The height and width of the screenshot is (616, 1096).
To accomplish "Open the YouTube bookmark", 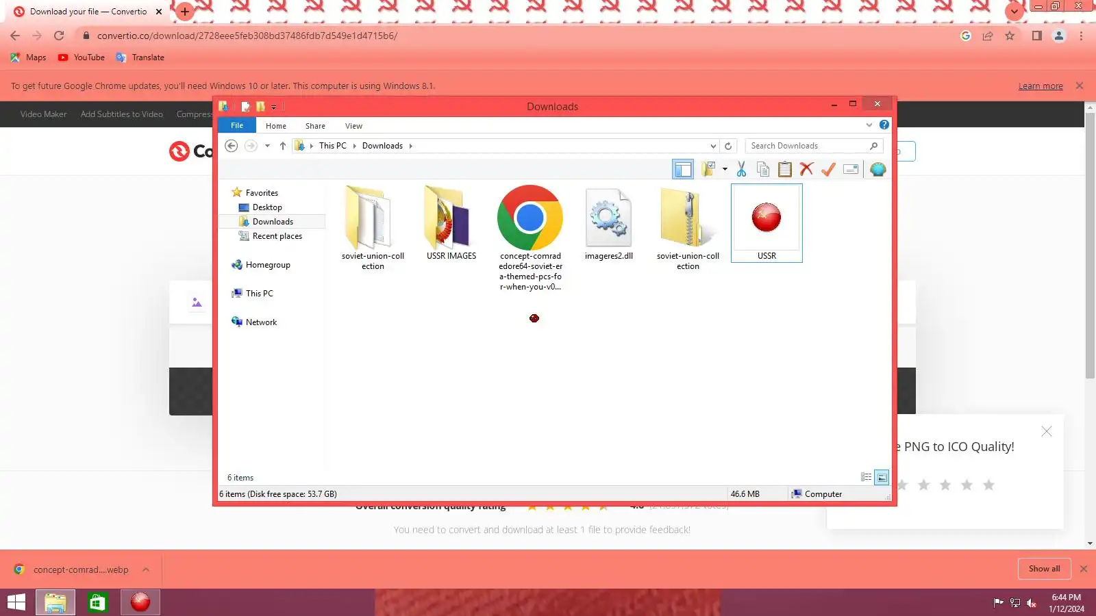I will tap(82, 57).
